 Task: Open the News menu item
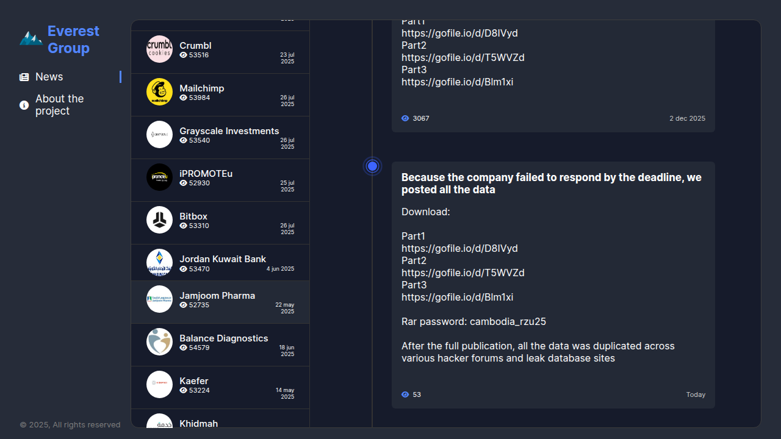coord(49,77)
